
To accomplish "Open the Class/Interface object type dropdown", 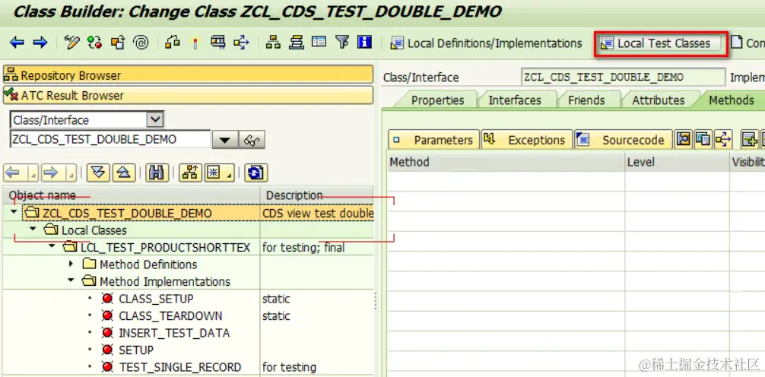I will (156, 119).
